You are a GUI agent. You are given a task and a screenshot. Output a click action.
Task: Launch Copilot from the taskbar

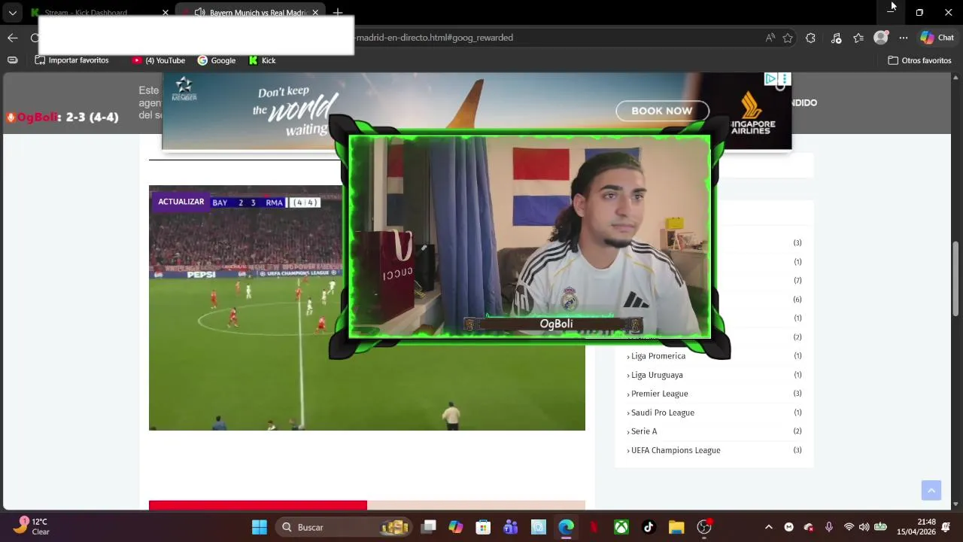(456, 527)
